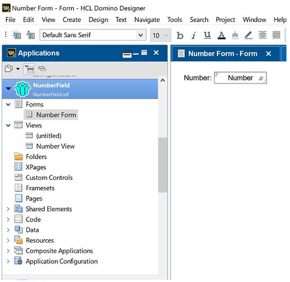
Task: Click the Forms icon
Action: (18, 104)
